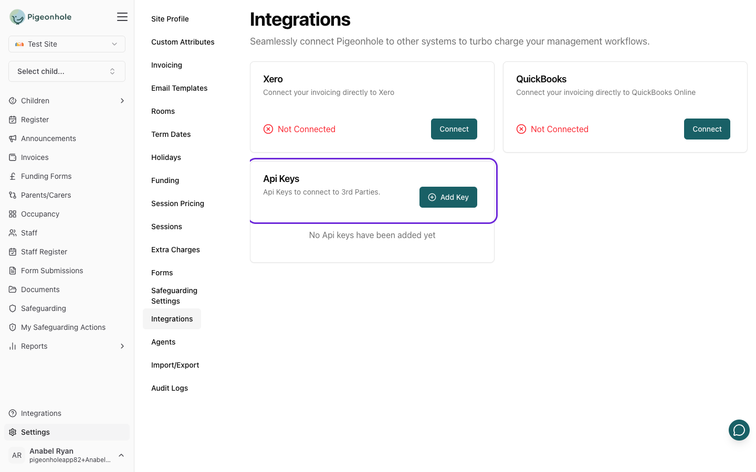Viewport: 756px width, 472px height.
Task: Click the Parents/Carers icon
Action: [13, 195]
